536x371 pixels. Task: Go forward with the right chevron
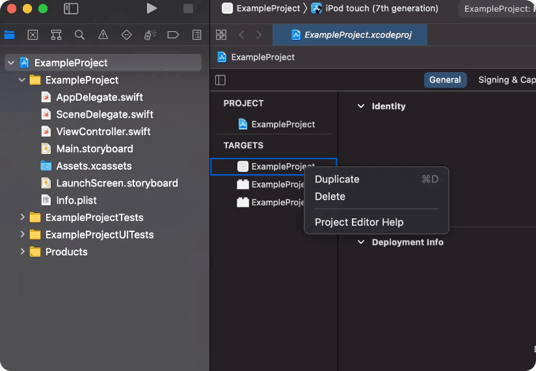[259, 35]
